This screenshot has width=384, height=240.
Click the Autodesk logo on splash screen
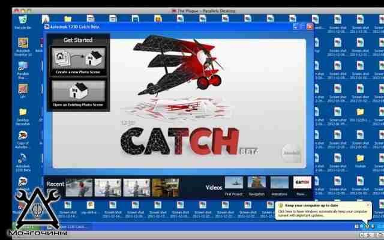tap(292, 154)
